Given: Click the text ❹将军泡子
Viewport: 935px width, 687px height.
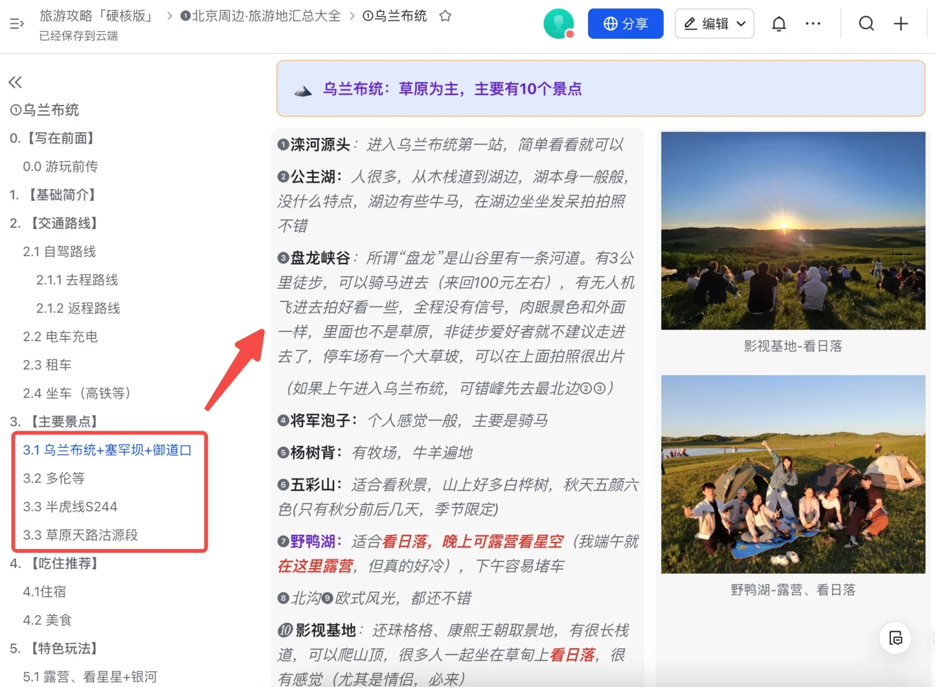Looking at the screenshot, I should (x=317, y=420).
